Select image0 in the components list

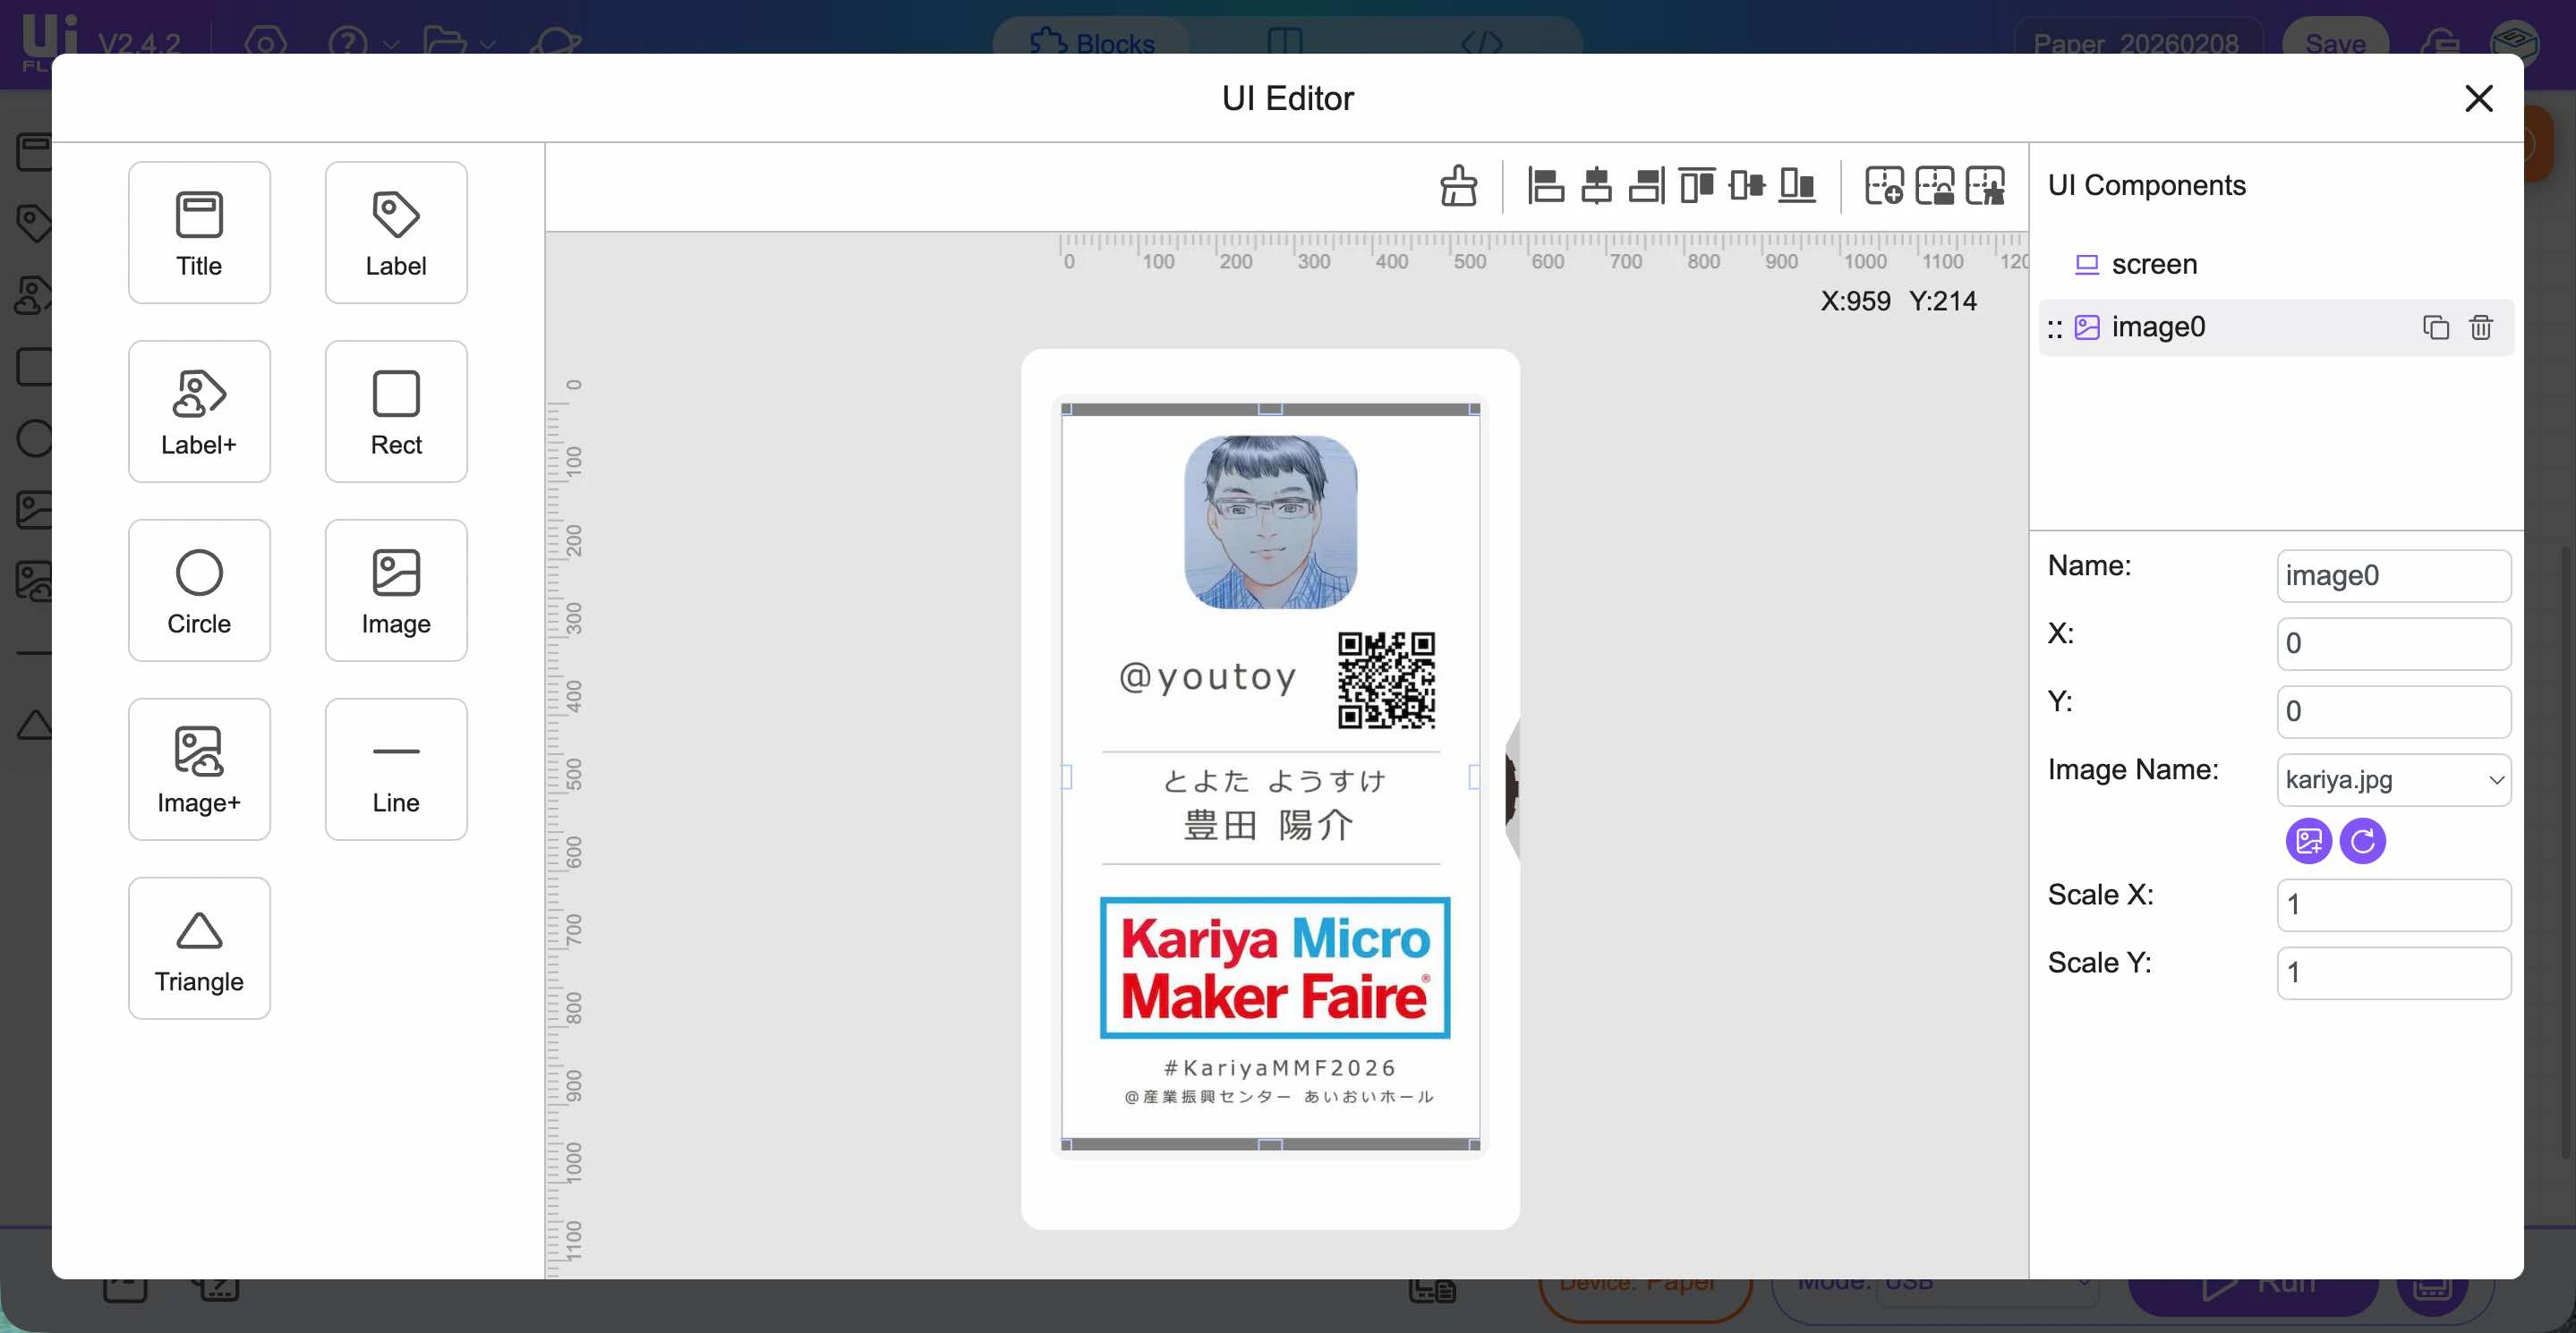(x=2276, y=327)
